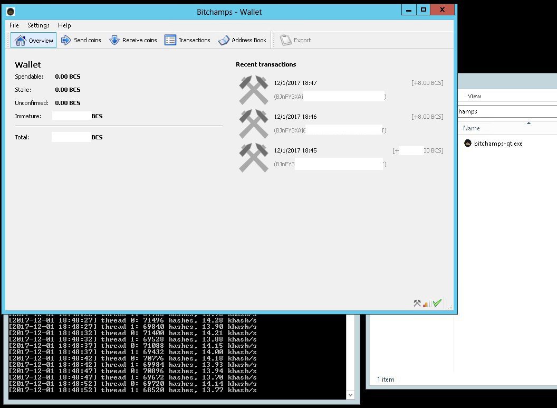
Task: Open the Address Book
Action: click(x=242, y=40)
